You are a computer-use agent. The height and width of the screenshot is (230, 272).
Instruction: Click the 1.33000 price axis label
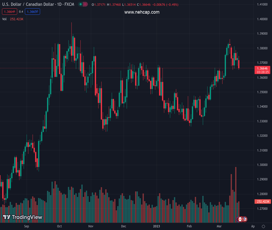click(262, 121)
